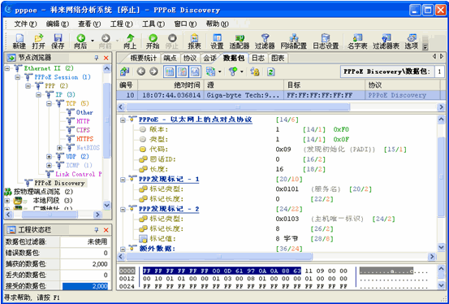Open the 网络配置 (Network config) icon
This screenshot has height=304, width=449.
coord(293,41)
